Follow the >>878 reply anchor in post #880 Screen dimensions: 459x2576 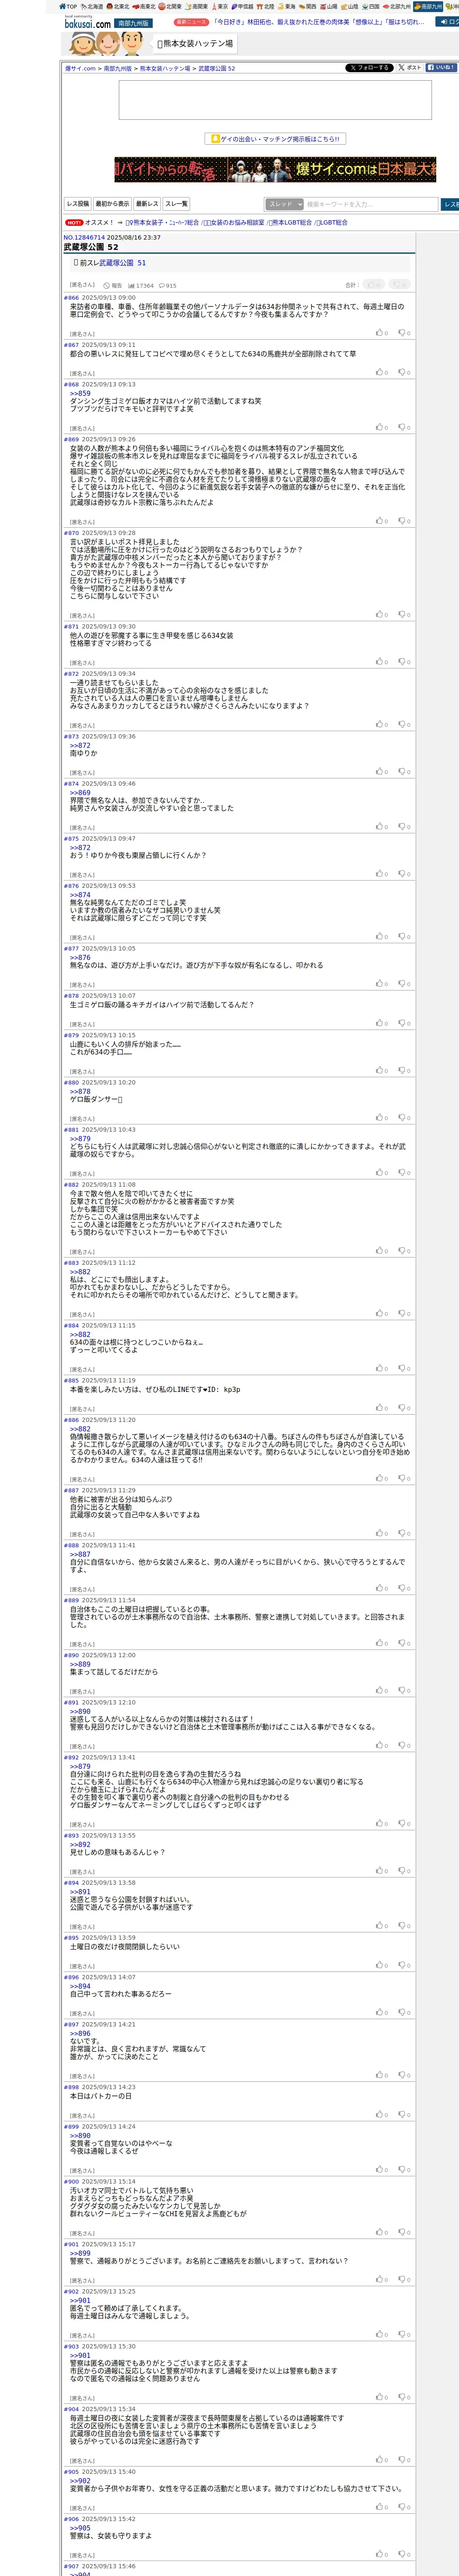(80, 1092)
